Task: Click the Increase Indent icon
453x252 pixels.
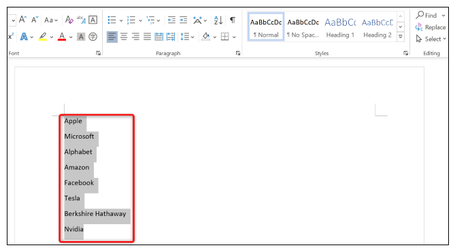Action: pyautogui.click(x=184, y=20)
